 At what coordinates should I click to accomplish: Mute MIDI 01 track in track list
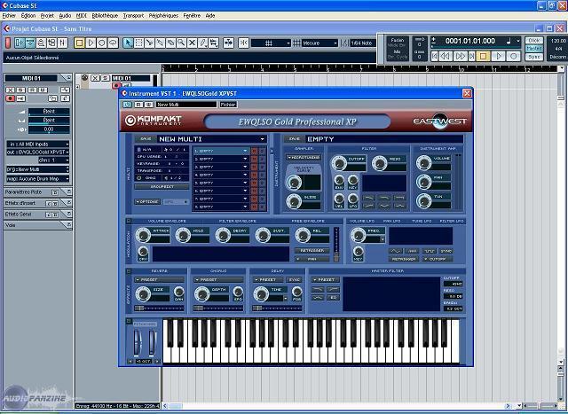click(x=95, y=78)
